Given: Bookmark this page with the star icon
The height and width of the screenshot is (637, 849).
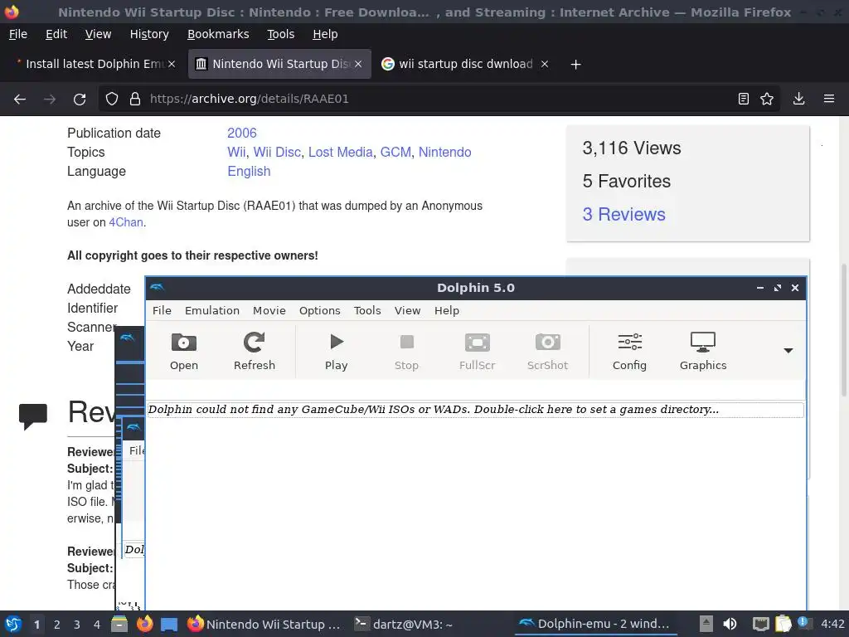Looking at the screenshot, I should coord(767,99).
